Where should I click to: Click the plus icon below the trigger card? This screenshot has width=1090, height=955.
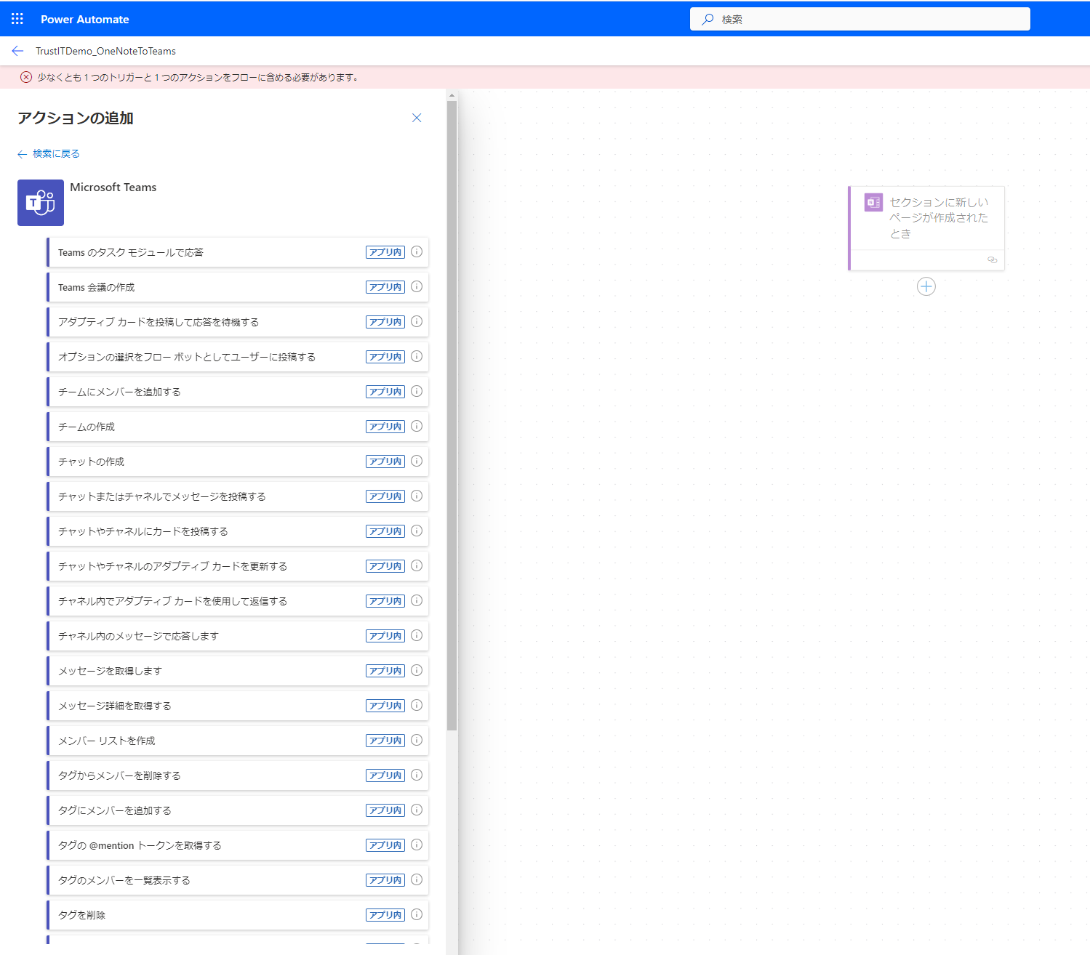coord(926,286)
